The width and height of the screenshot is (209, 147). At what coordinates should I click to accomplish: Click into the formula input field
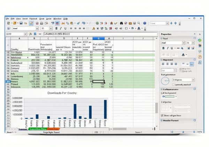point(101,34)
